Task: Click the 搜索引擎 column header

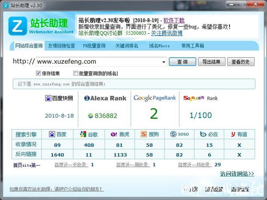Action: 26,134
